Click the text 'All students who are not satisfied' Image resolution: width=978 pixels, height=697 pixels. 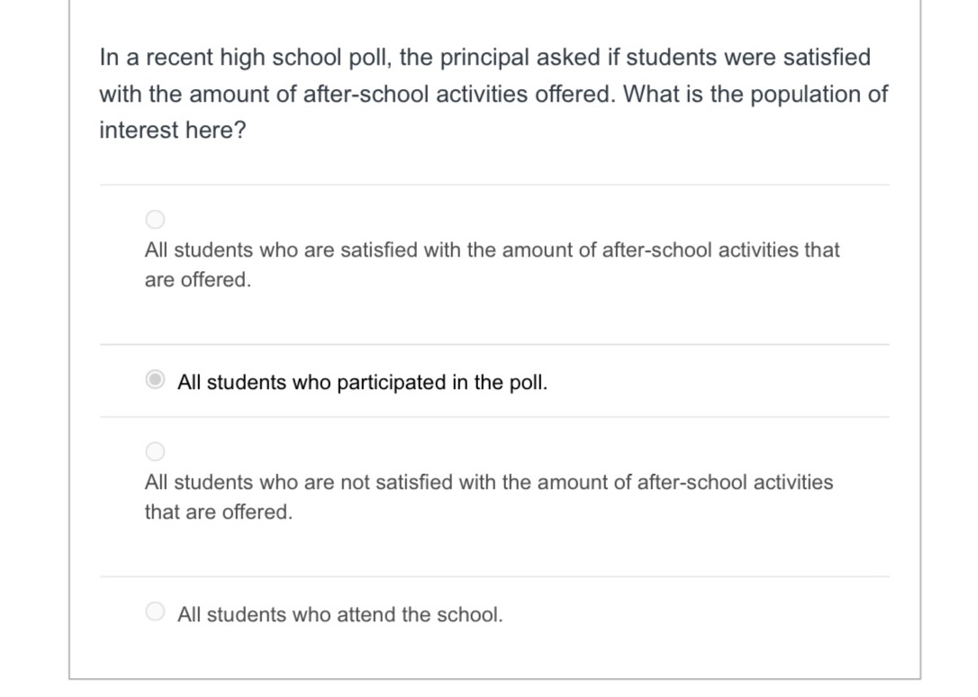(x=299, y=483)
